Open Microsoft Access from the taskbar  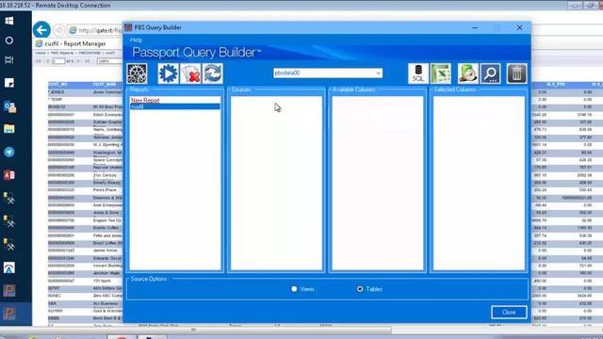pos(9,175)
